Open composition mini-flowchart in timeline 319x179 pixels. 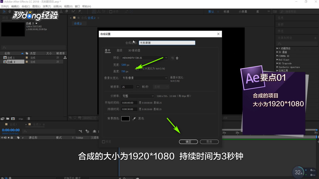(80, 131)
